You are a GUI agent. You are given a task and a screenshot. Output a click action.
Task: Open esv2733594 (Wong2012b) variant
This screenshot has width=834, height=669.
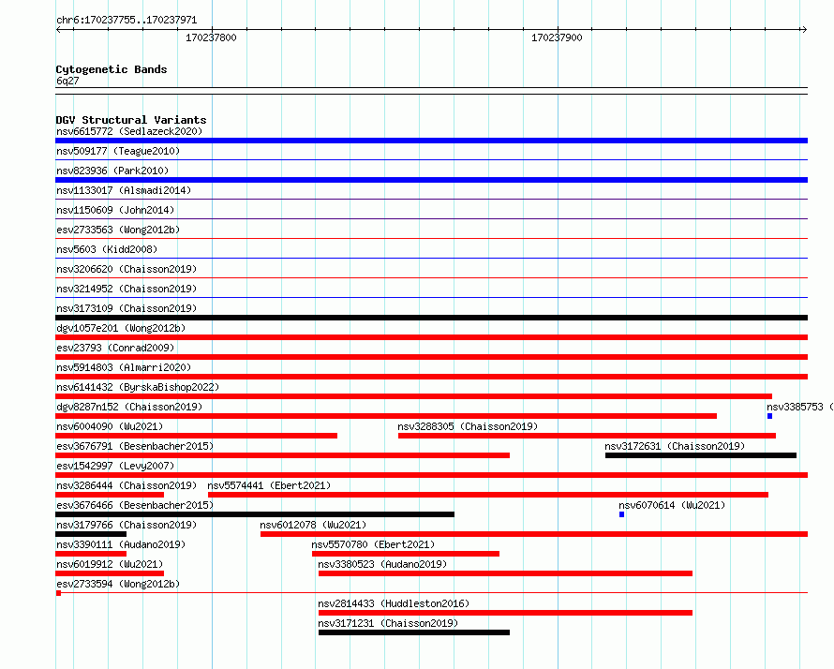[118, 584]
